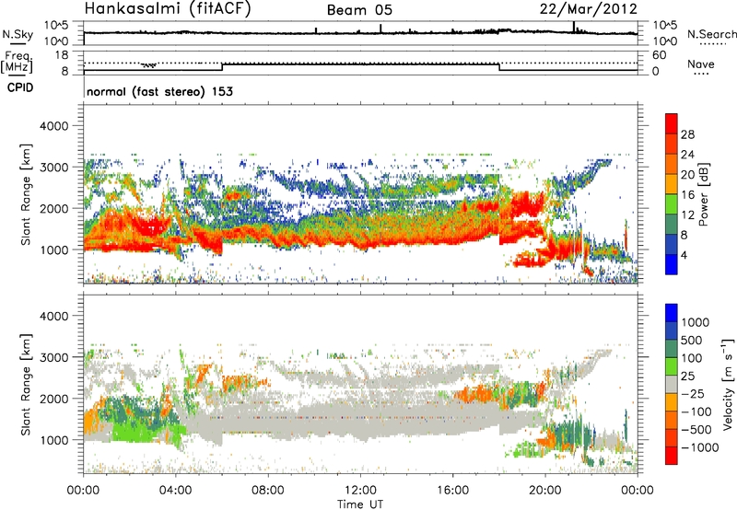737x510 pixels.
Task: Click the left 10^5 tick of the noise panel
Action: (56, 26)
